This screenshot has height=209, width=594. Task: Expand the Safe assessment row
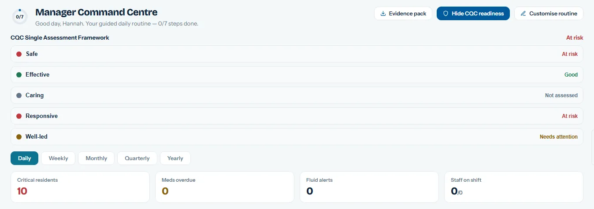click(x=297, y=54)
